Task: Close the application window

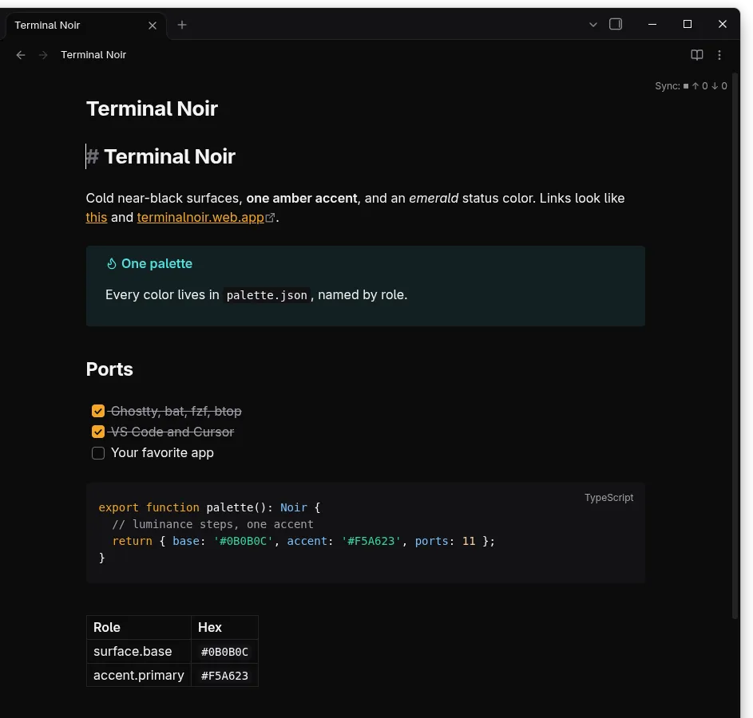Action: click(723, 24)
